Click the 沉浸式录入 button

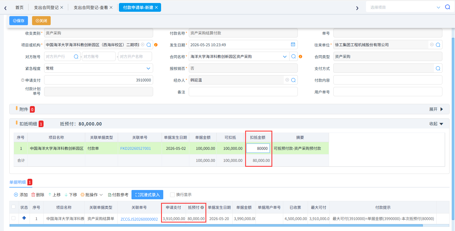(x=147, y=195)
